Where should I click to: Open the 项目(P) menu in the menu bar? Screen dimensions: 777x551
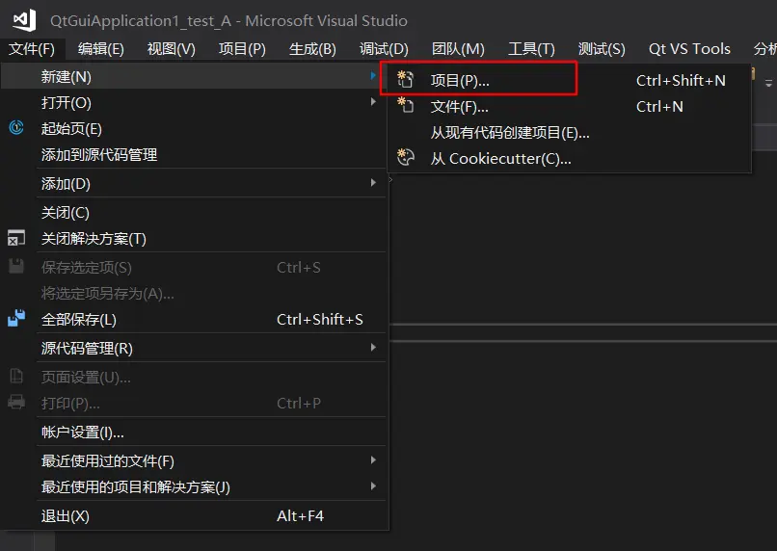coord(242,49)
